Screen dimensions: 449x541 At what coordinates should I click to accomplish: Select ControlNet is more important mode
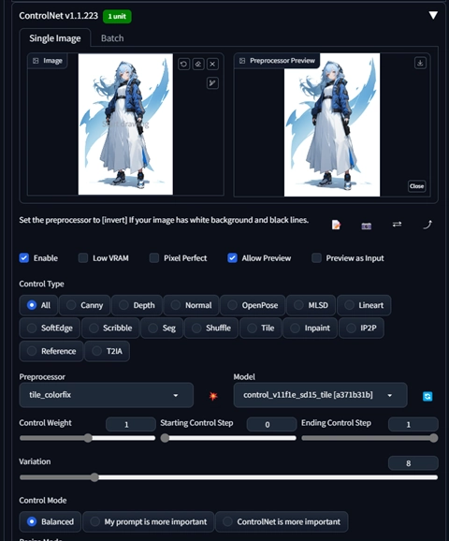[282, 521]
